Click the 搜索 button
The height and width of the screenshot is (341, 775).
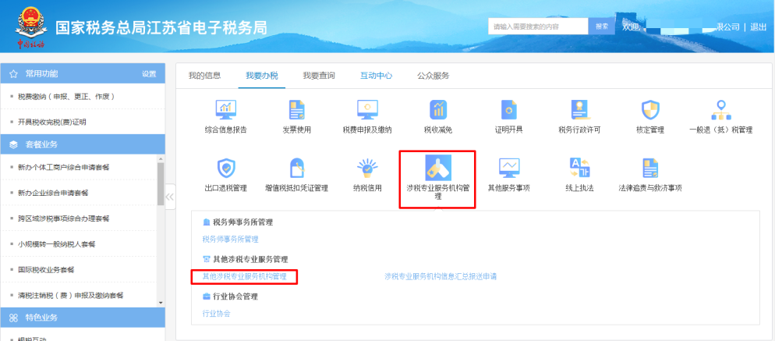click(x=601, y=27)
